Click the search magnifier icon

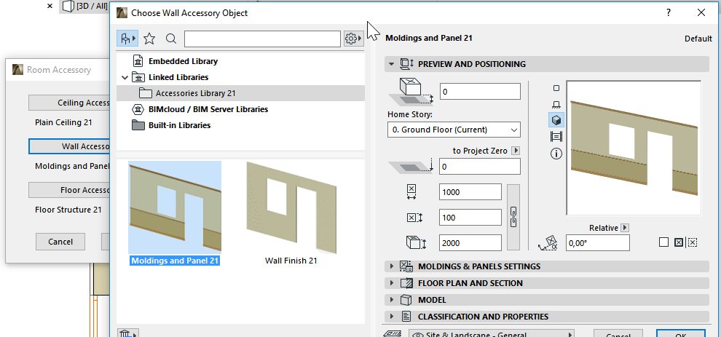click(170, 39)
